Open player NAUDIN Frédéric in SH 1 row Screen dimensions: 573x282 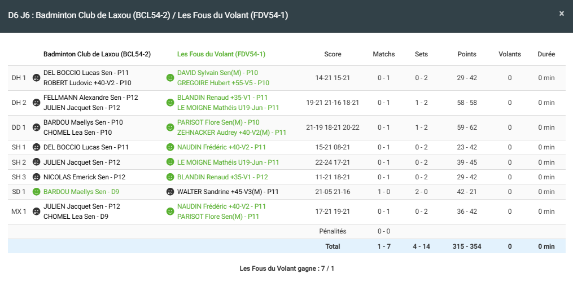221,147
